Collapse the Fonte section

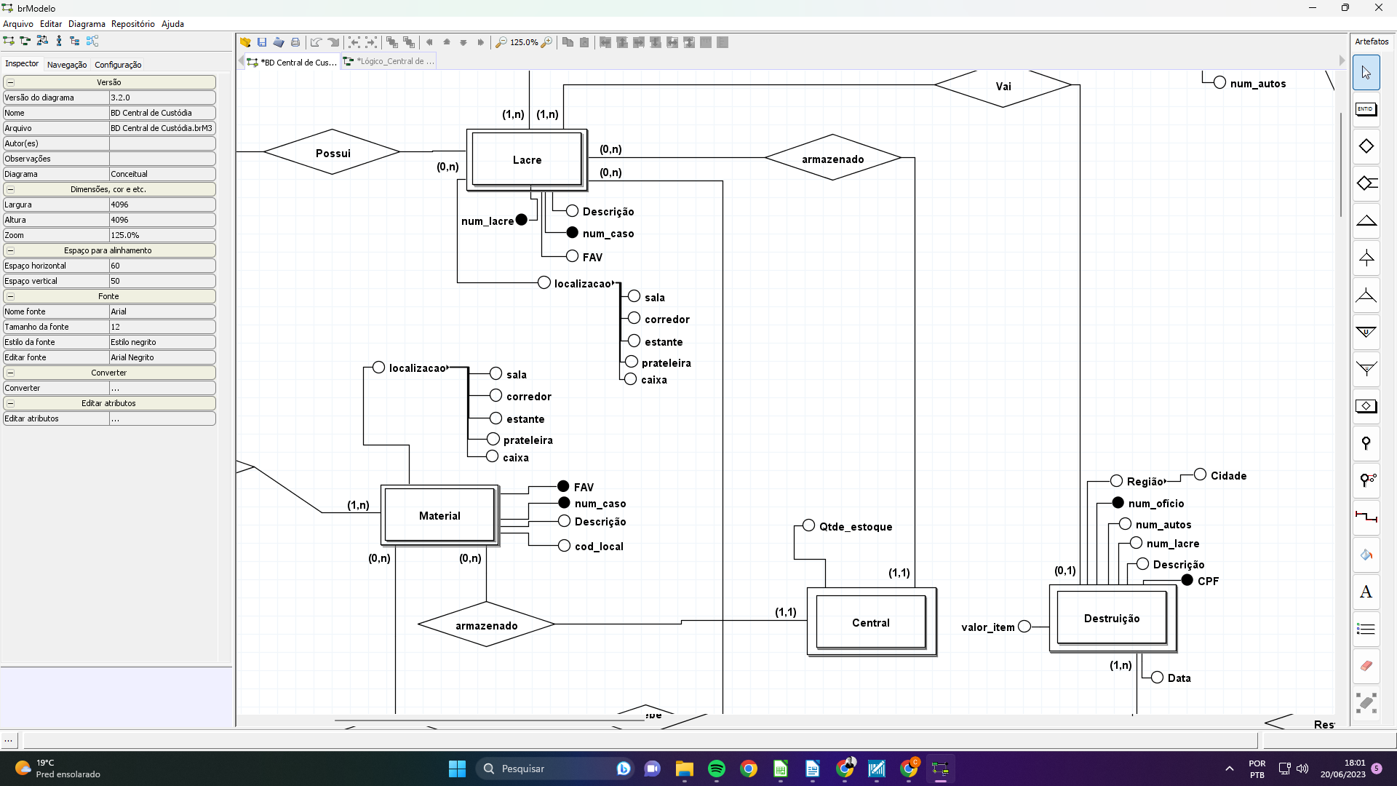(x=10, y=296)
